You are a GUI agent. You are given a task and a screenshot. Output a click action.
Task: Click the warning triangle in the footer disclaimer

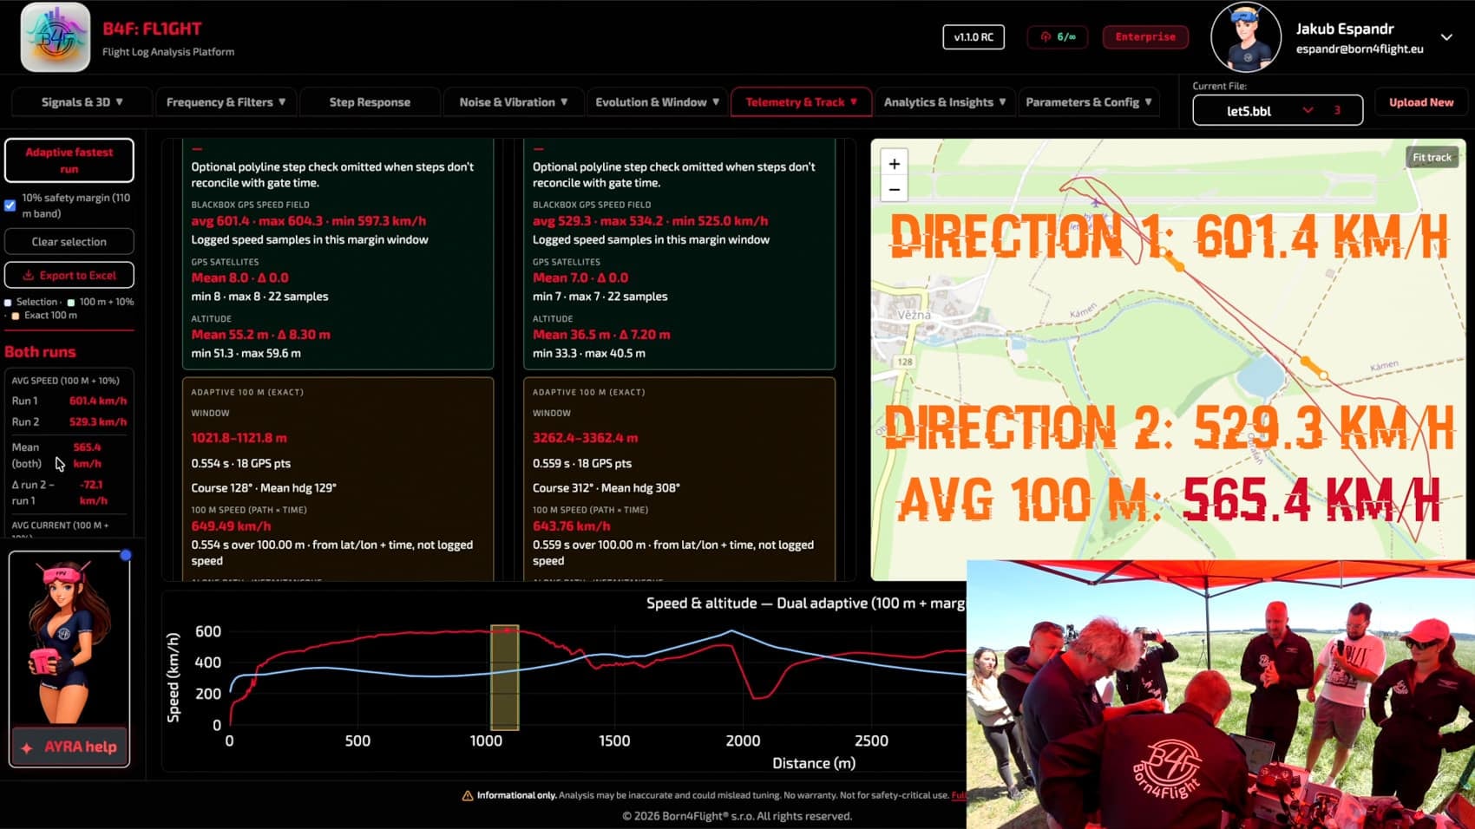click(468, 795)
